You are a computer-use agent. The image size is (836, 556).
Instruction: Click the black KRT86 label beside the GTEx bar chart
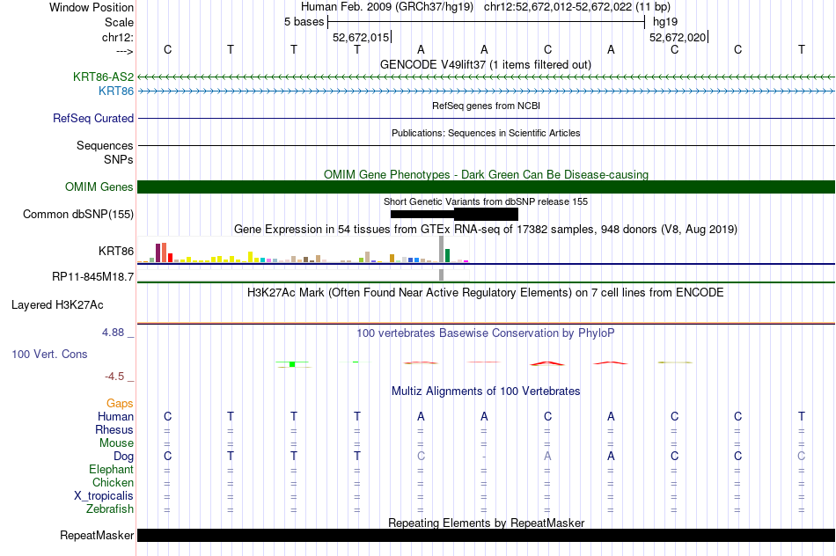[116, 251]
